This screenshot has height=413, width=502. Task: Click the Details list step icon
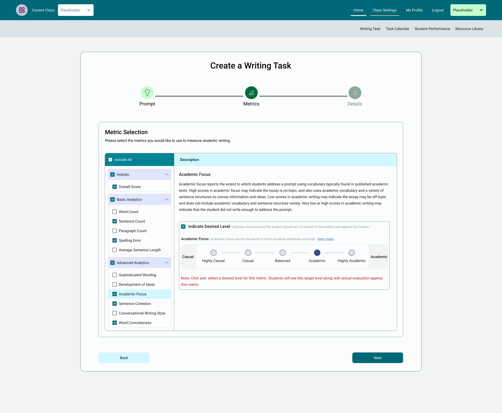point(355,93)
